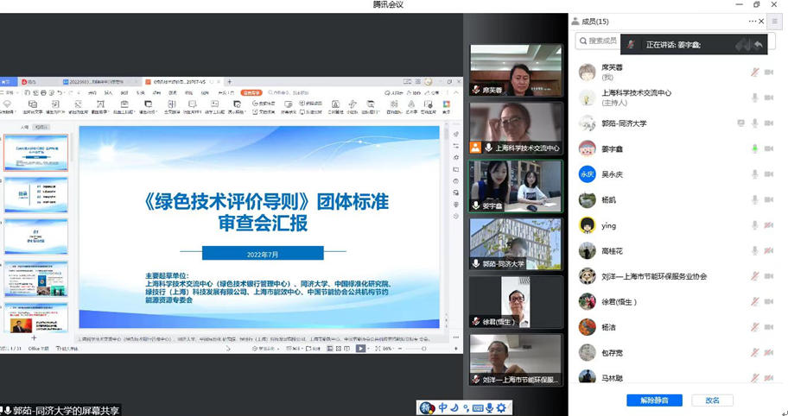Click the settings gear in IME toolbar
Screen dimensions: 788x416
(x=501, y=407)
